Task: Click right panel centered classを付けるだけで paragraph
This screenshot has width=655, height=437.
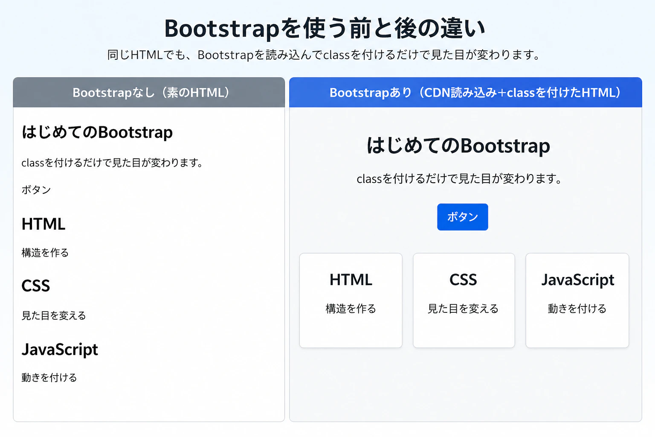Action: (x=459, y=178)
